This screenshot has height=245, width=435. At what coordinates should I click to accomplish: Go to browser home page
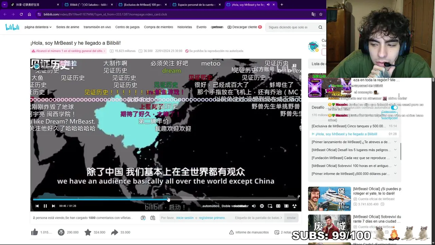29,14
